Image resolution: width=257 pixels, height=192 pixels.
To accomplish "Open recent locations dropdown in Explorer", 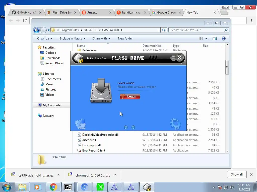I will click(x=48, y=30).
